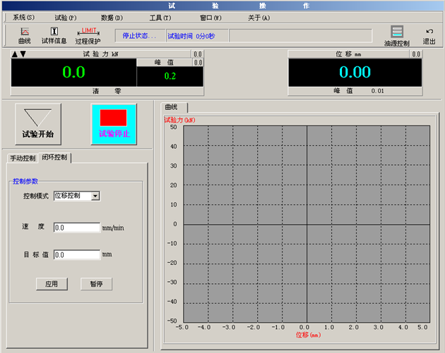The width and height of the screenshot is (445, 353).
Task: Start the test with 试验开始 button
Action: point(37,125)
